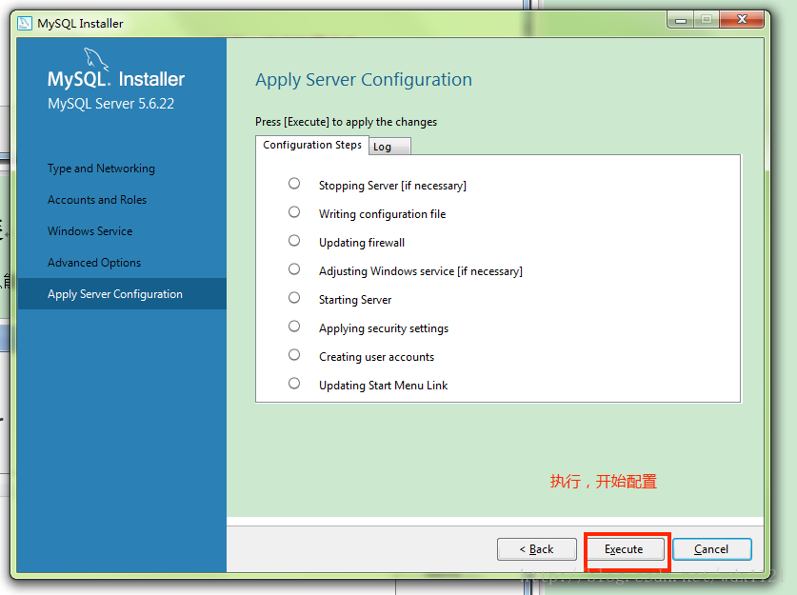Click the 'Applying security settings' text
The height and width of the screenshot is (595, 797).
point(384,328)
